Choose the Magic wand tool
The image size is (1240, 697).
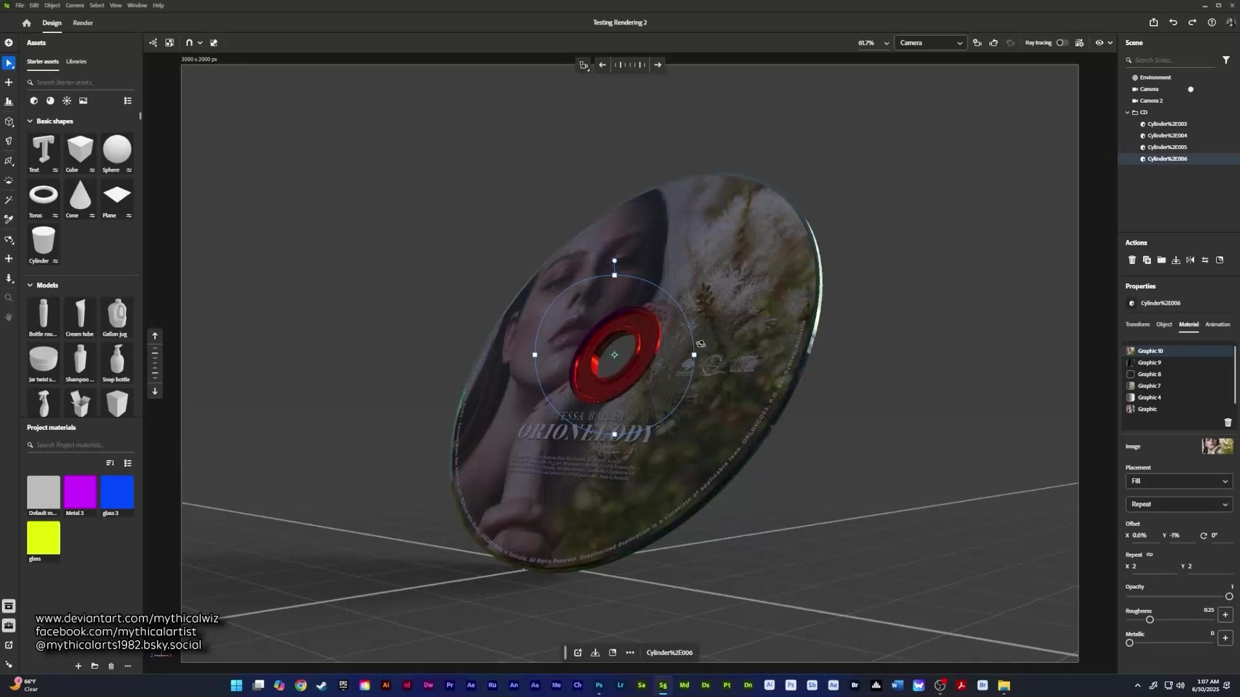point(8,200)
